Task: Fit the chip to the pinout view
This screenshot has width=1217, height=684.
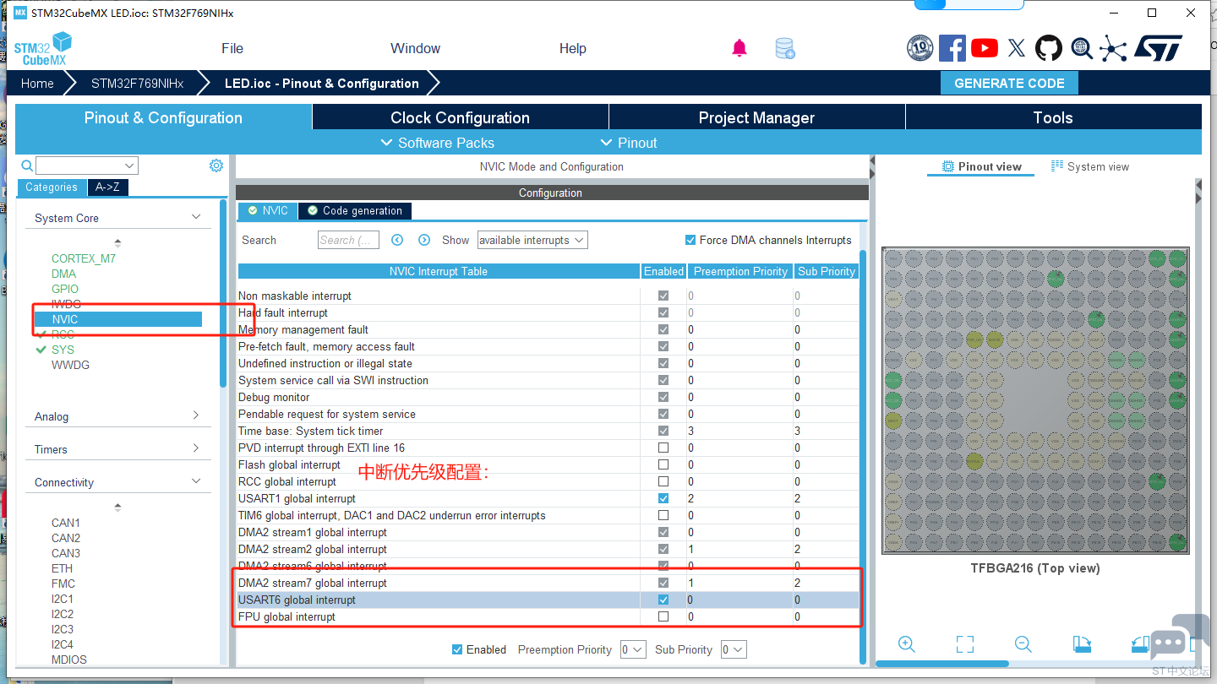Action: 965,644
